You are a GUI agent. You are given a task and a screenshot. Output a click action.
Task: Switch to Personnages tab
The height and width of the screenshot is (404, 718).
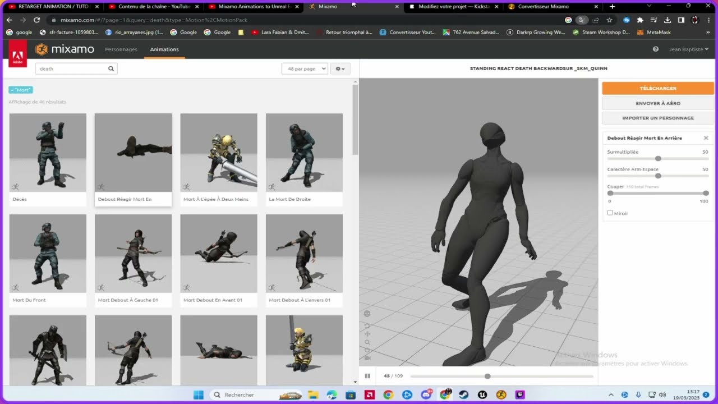(x=121, y=49)
